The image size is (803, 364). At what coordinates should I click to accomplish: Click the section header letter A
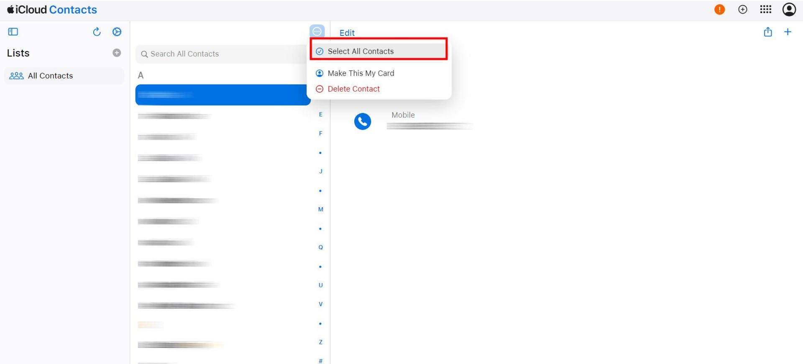coord(141,75)
